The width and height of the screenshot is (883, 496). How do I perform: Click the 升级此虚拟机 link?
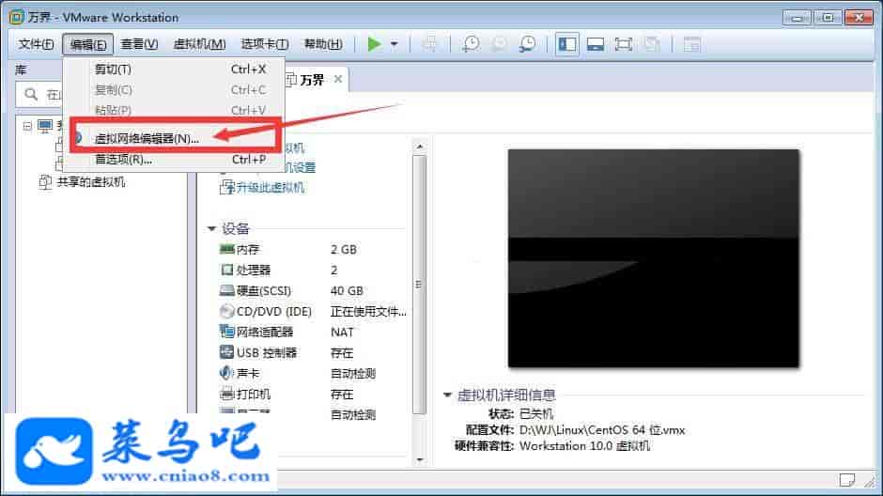click(x=270, y=187)
